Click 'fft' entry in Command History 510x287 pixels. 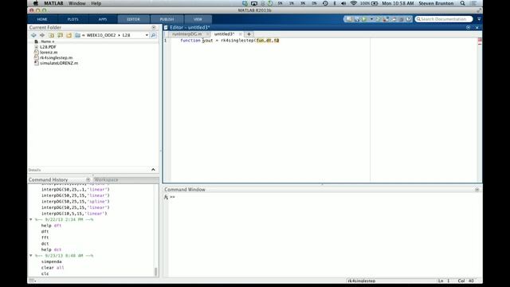coord(45,238)
